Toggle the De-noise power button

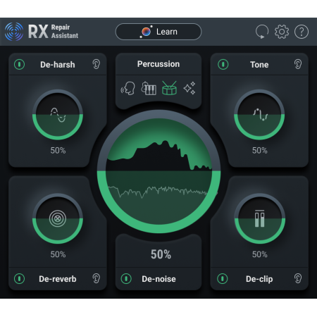126,279
